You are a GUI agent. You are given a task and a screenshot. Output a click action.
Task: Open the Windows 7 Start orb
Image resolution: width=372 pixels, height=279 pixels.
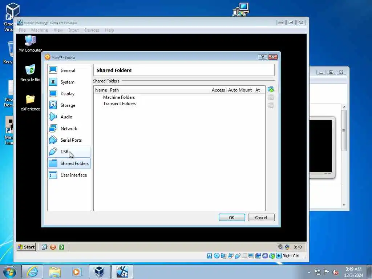[x=10, y=272]
